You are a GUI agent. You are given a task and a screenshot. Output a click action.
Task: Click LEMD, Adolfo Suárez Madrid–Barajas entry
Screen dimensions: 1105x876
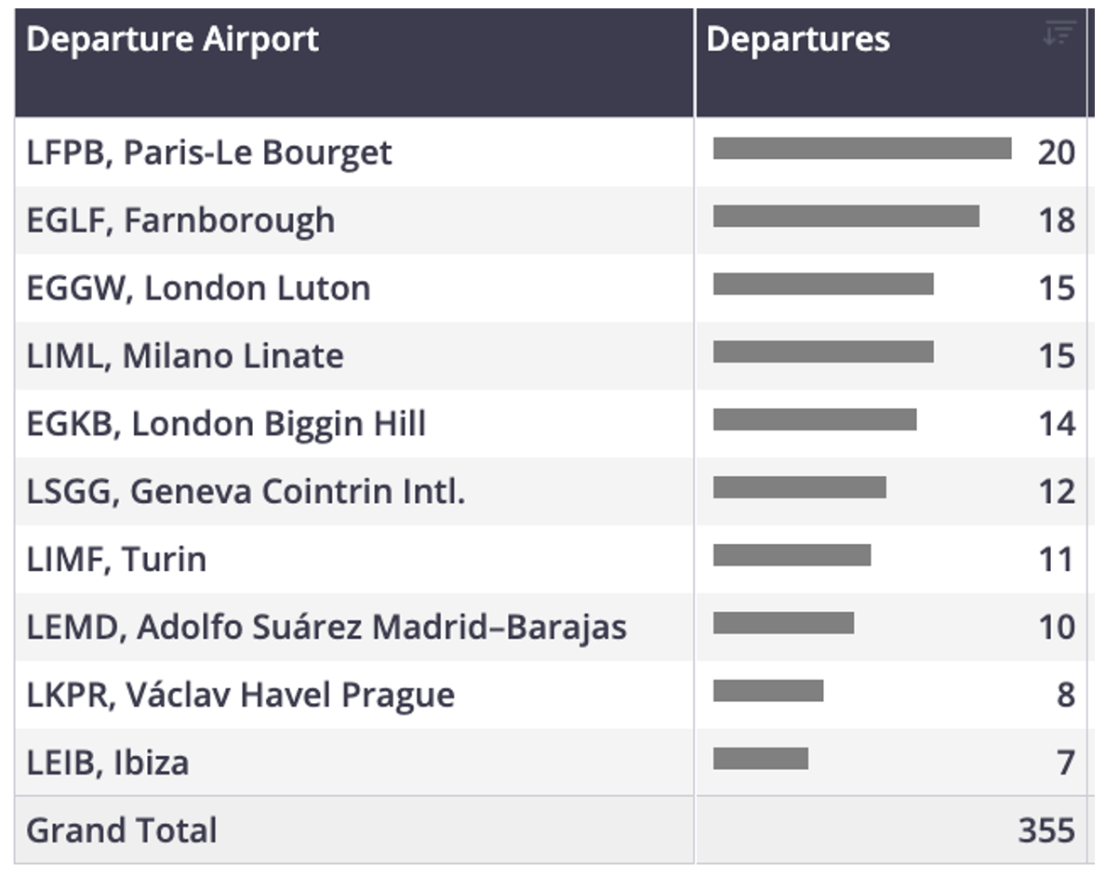[x=326, y=627]
